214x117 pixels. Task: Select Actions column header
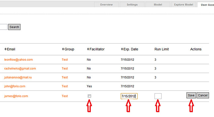pos(196,49)
